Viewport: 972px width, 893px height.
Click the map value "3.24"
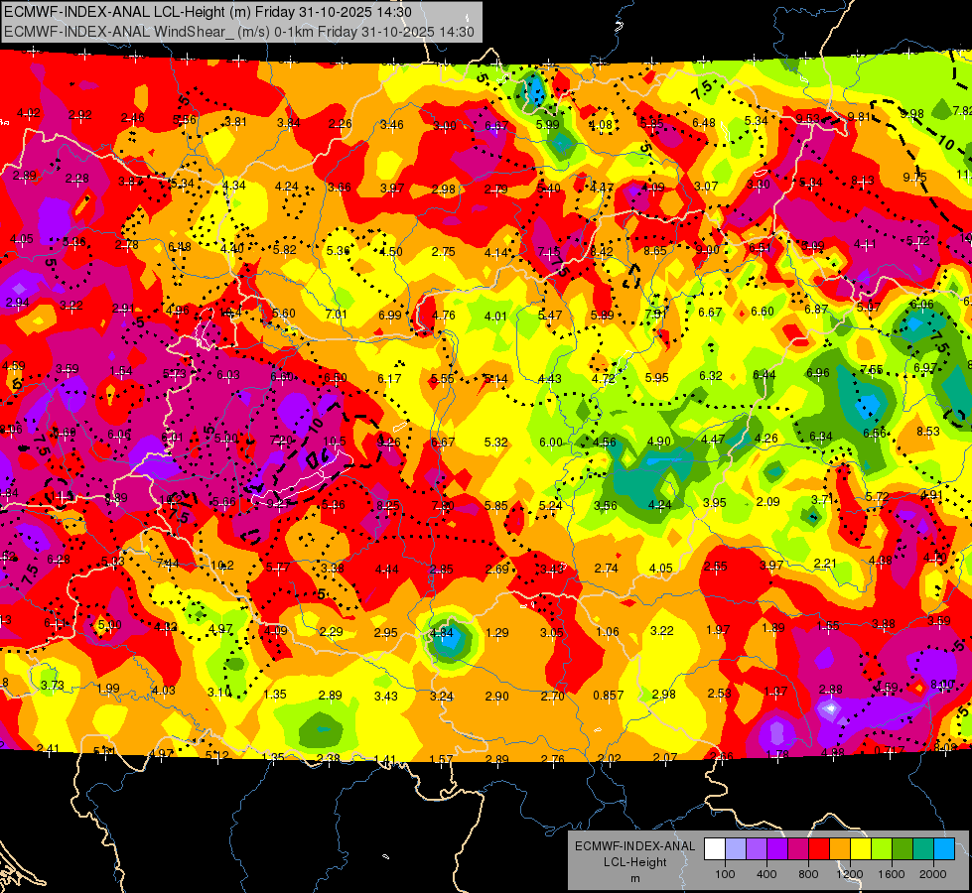click(442, 696)
